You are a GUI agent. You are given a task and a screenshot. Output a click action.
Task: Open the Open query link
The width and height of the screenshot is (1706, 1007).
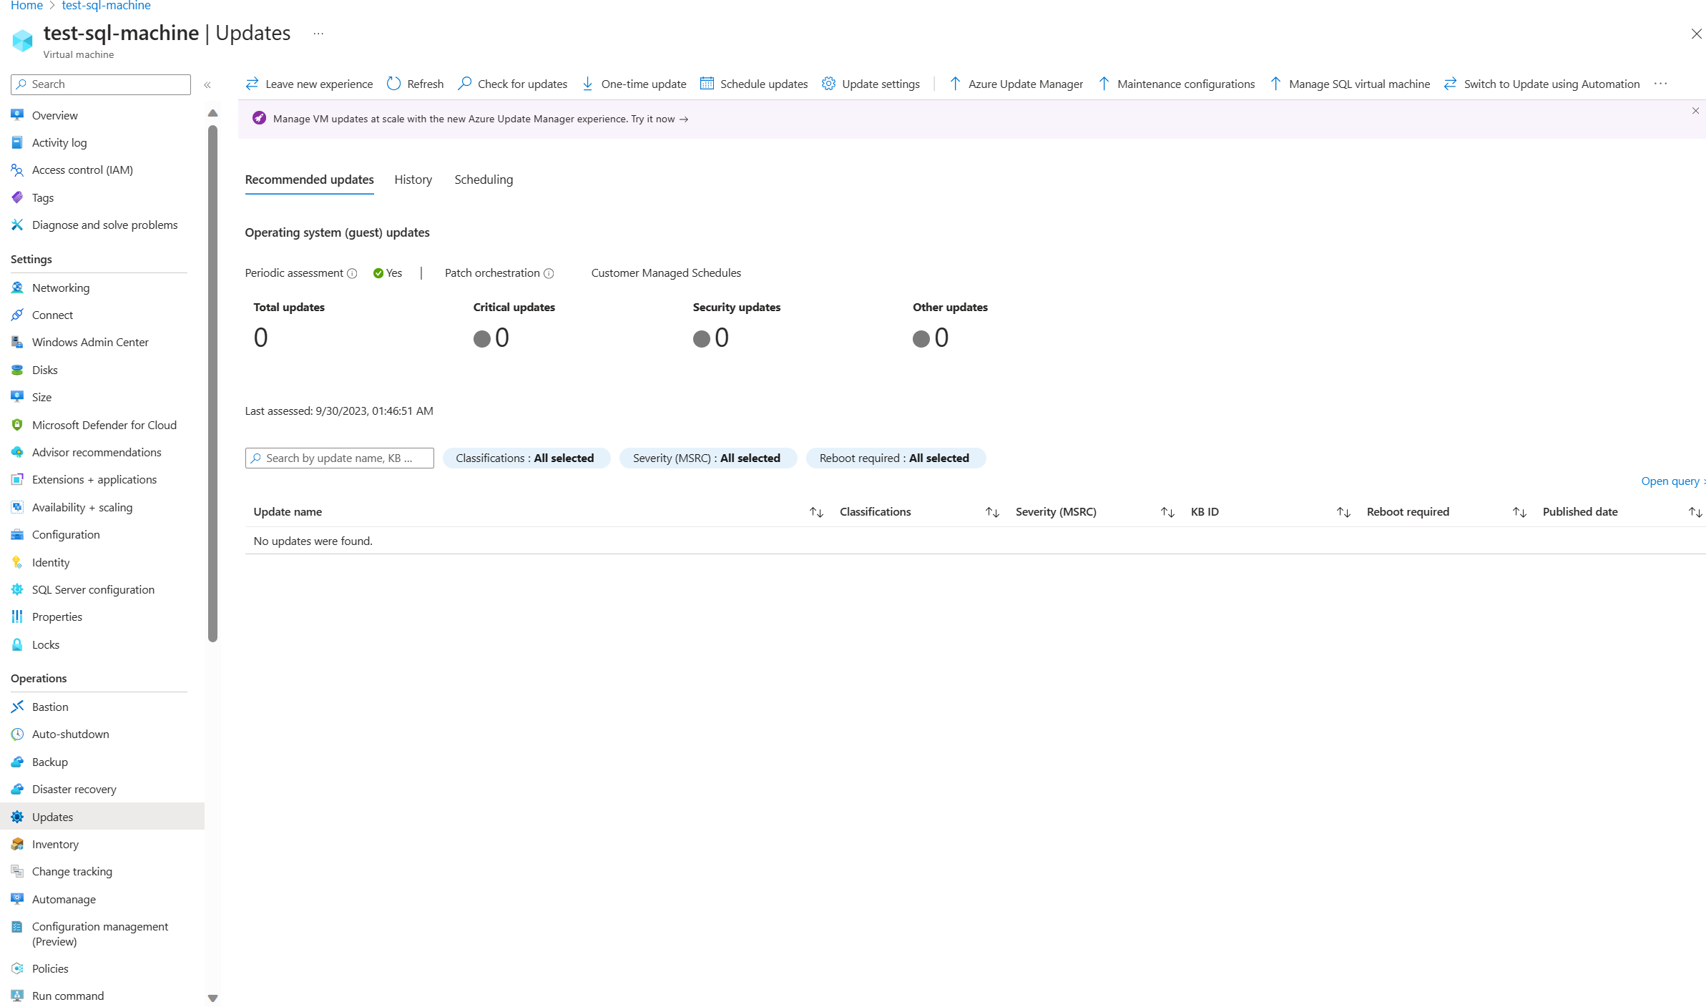1670,481
